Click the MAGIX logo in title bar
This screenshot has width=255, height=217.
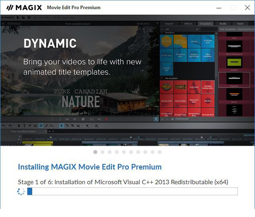pos(24,8)
